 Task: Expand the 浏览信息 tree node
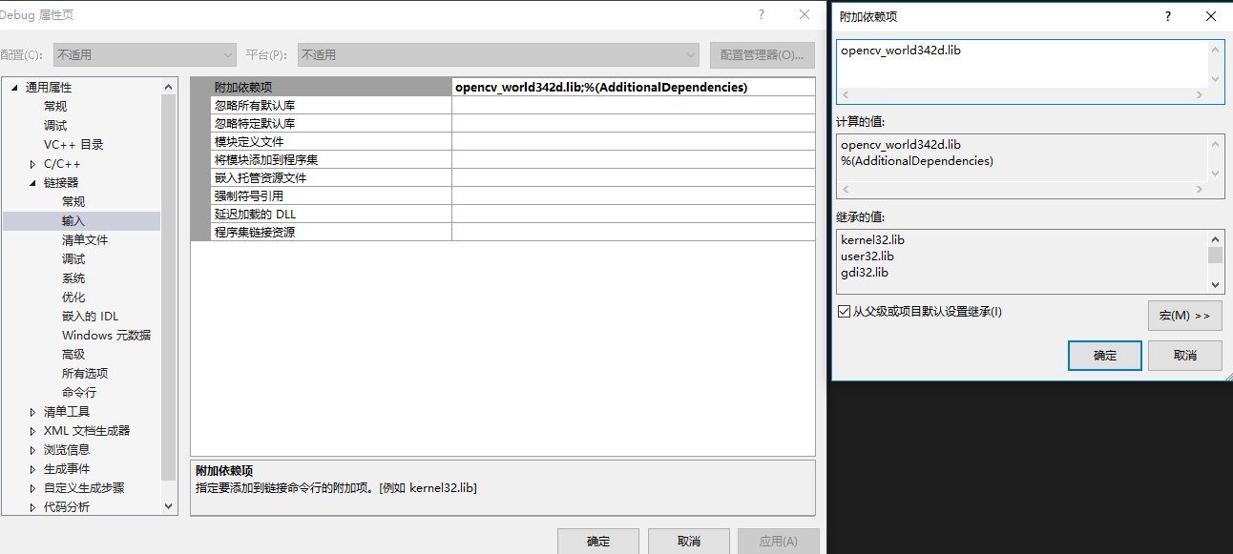click(x=33, y=450)
